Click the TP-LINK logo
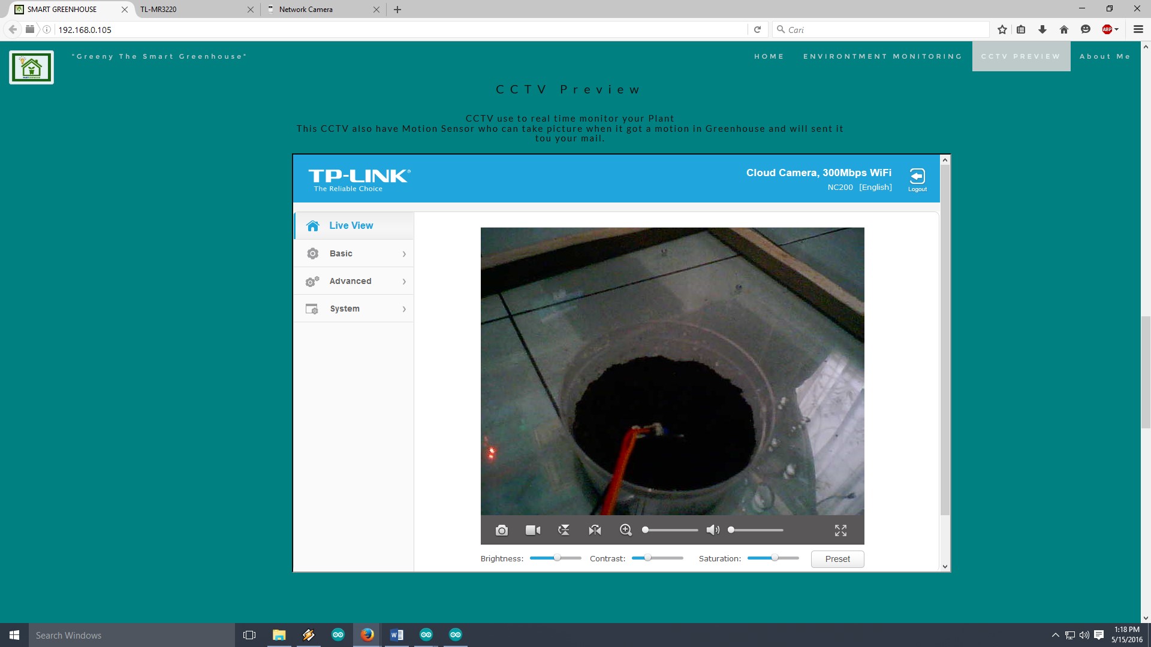The image size is (1151, 647). (359, 179)
